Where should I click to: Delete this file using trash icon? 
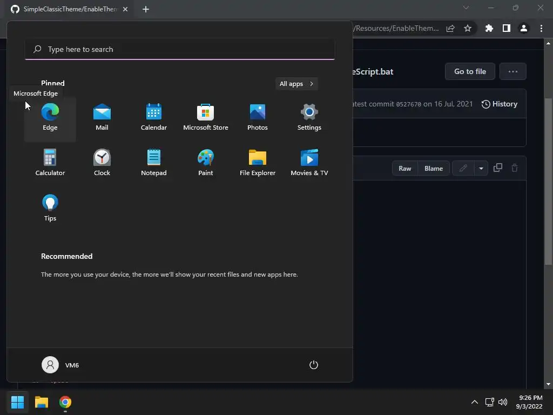point(515,168)
